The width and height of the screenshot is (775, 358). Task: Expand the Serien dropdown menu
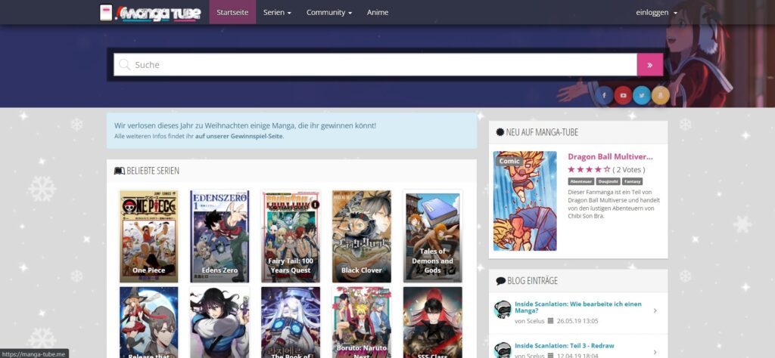point(277,13)
